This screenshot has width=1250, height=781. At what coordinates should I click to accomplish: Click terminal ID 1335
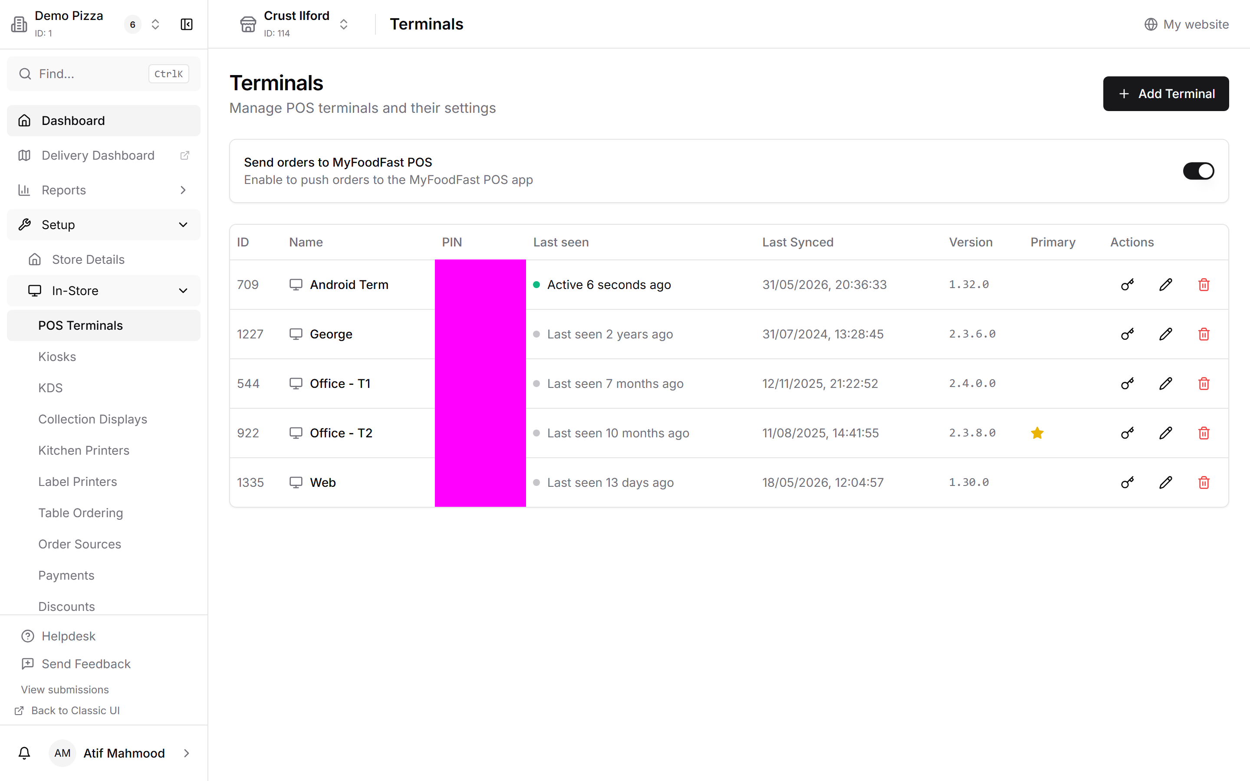click(x=250, y=482)
